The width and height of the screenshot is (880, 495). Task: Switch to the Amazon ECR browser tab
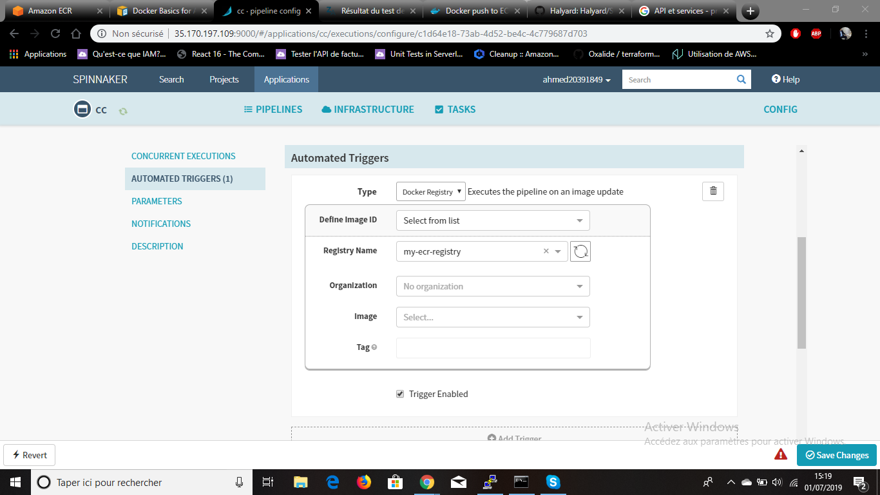56,11
